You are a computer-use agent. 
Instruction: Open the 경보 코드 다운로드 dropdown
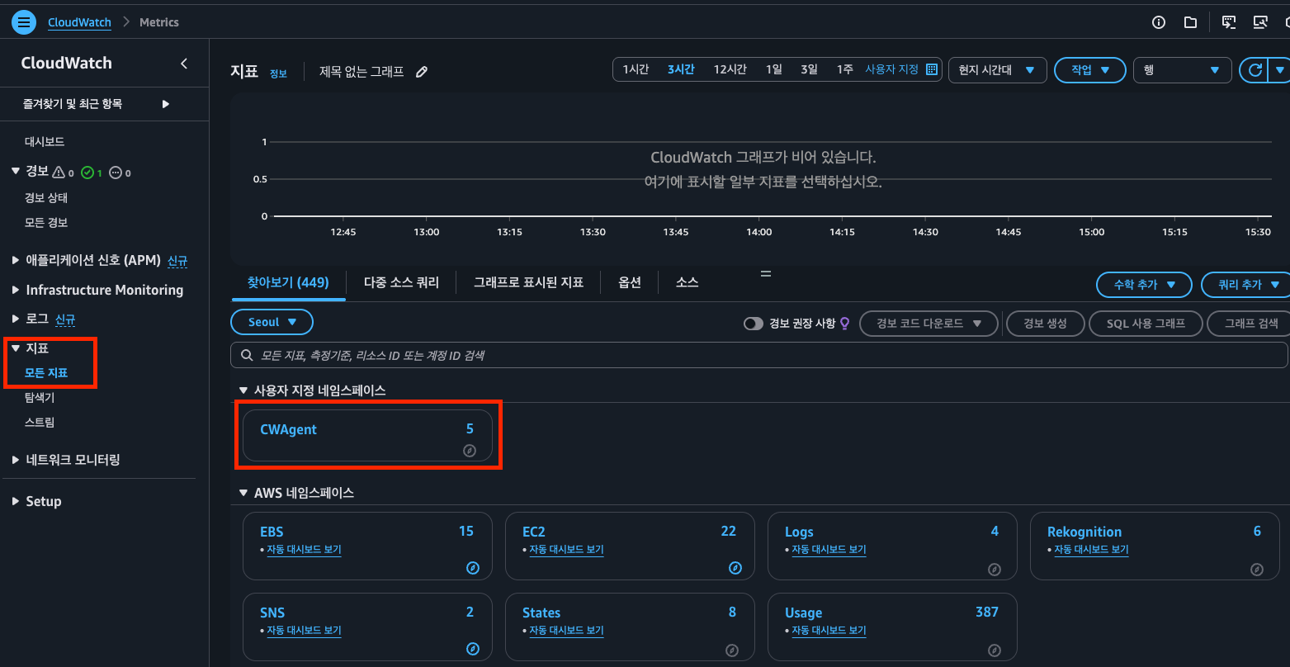pos(929,324)
